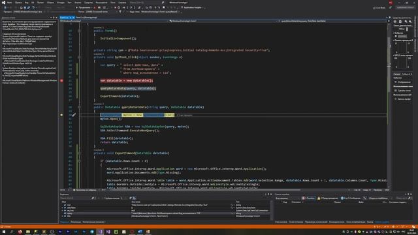Click the Save All toolbar icon
Image resolution: width=418 pixels, height=235 pixels.
pyautogui.click(x=29, y=7)
